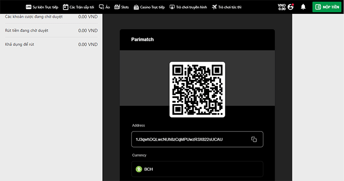
Task: Click the Currency label
Action: [139, 155]
